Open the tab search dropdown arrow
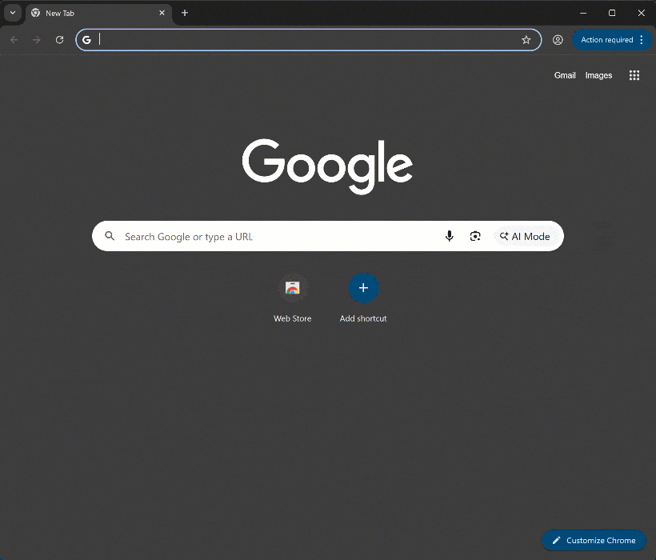The width and height of the screenshot is (656, 560). [13, 13]
